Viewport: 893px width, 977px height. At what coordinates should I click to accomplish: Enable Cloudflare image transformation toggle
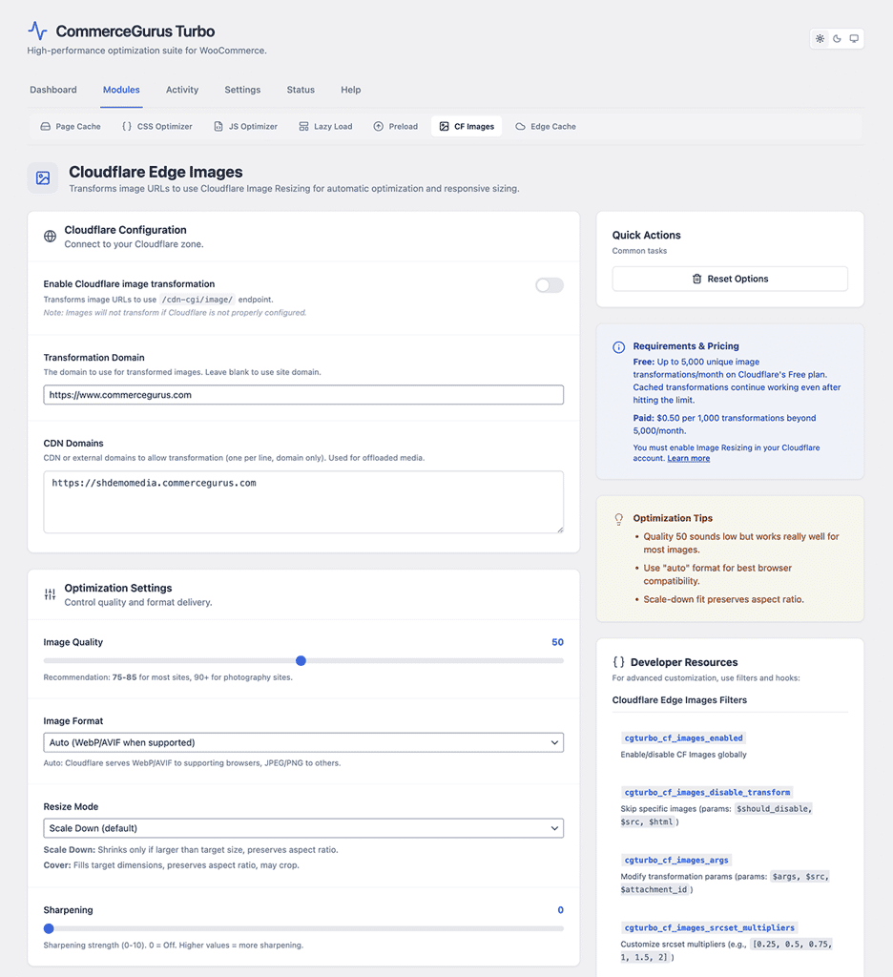pyautogui.click(x=549, y=285)
